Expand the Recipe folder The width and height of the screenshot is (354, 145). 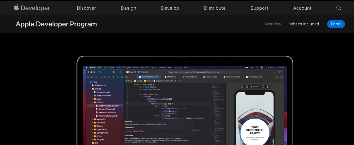click(x=92, y=126)
